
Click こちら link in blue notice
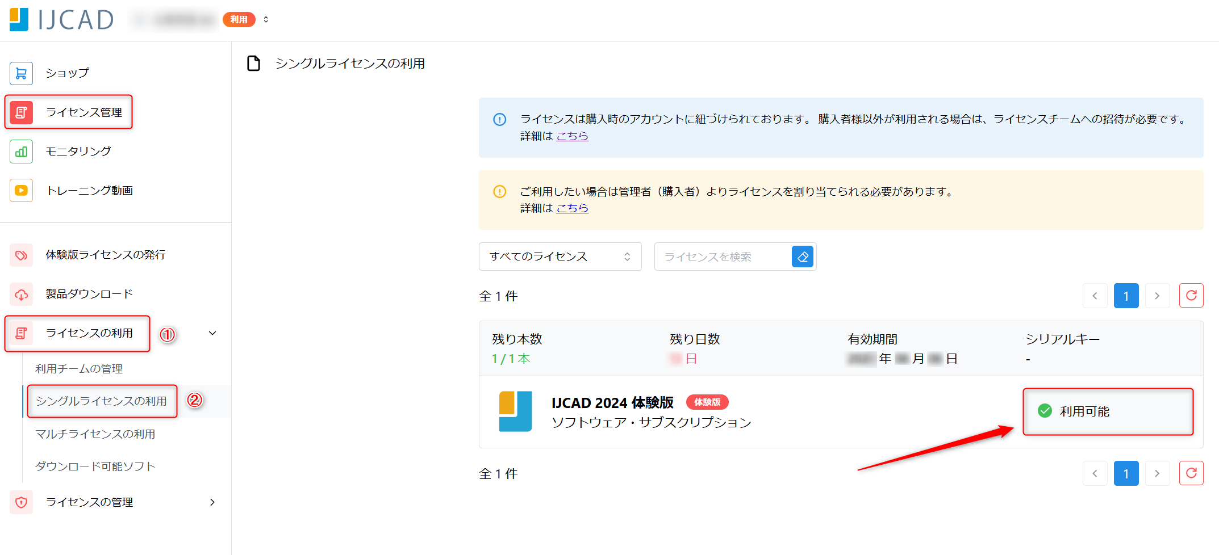pyautogui.click(x=572, y=136)
